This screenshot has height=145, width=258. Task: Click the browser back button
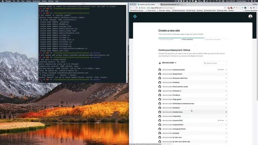pos(131,8)
